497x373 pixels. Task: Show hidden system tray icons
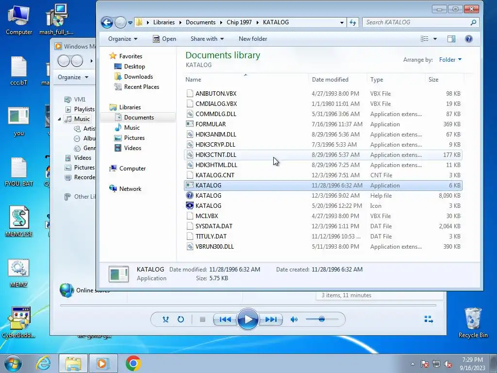tap(413, 364)
